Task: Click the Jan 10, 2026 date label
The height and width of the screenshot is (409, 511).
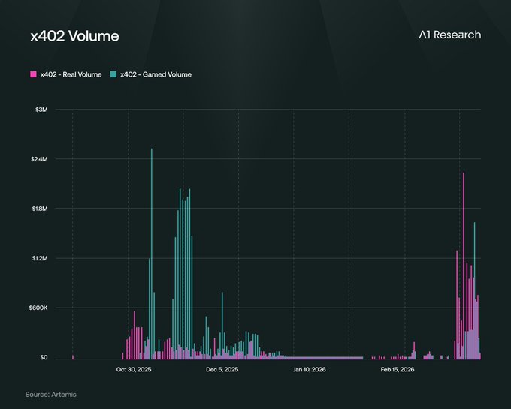Action: click(309, 369)
